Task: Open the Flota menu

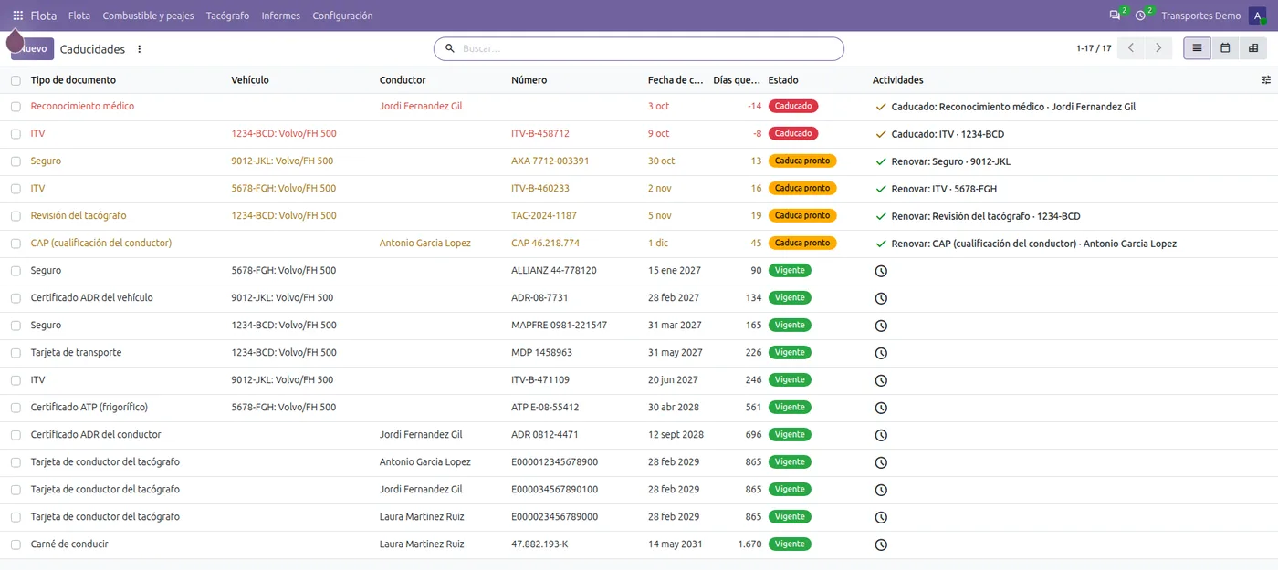Action: pos(79,16)
